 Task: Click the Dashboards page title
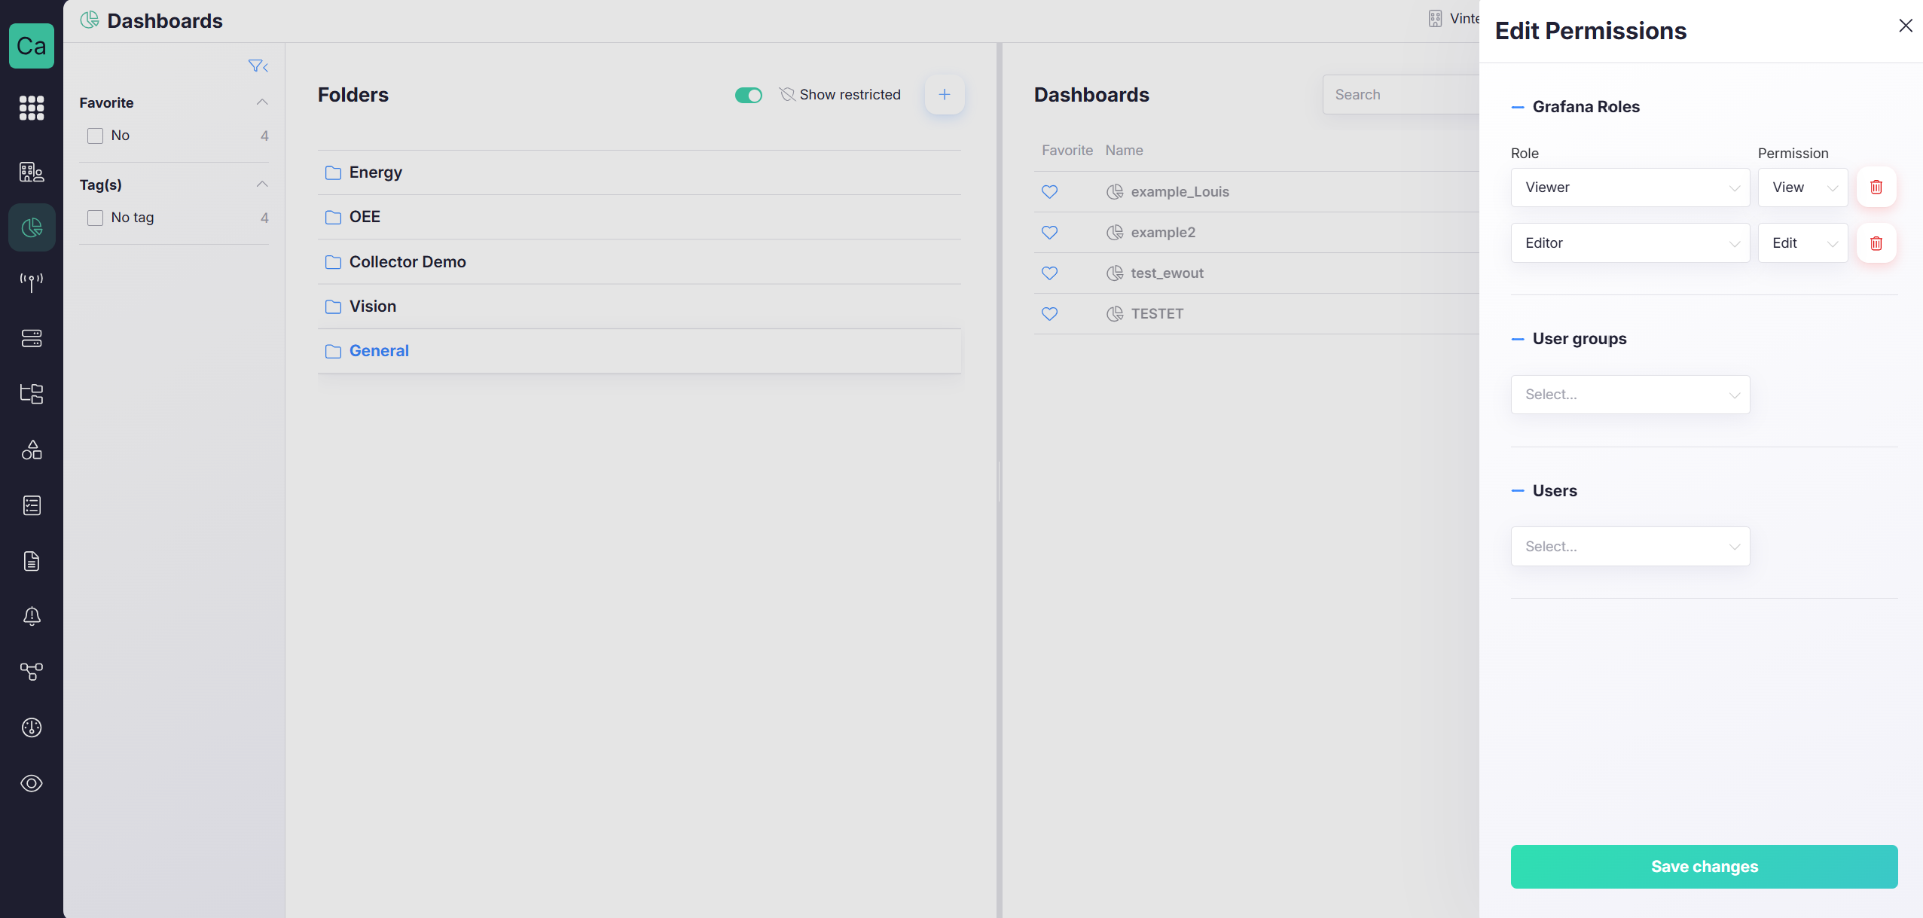coord(165,21)
